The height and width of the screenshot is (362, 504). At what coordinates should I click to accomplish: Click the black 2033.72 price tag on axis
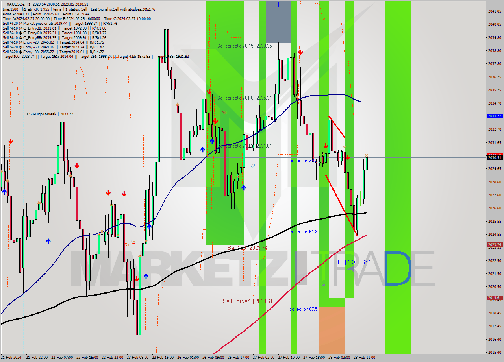495,116
